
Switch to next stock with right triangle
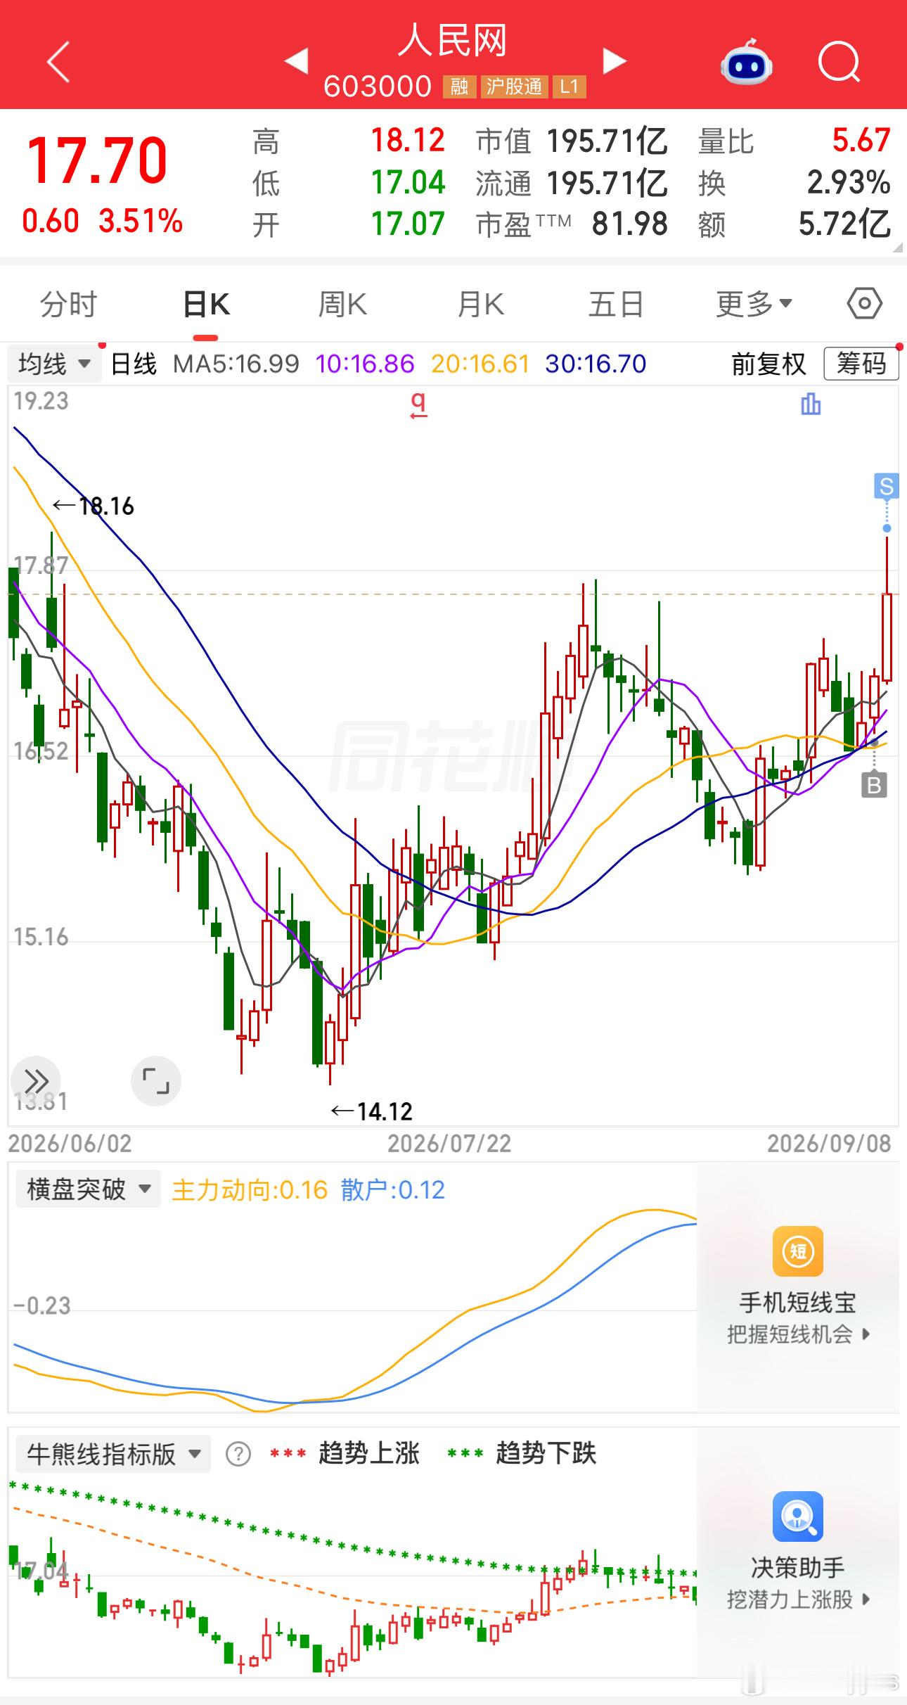coord(615,61)
